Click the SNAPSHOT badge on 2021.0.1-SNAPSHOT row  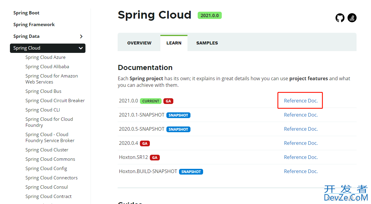178,115
